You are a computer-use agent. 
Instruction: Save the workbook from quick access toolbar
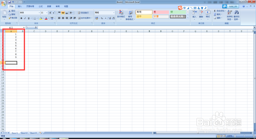pyautogui.click(x=9, y=2)
